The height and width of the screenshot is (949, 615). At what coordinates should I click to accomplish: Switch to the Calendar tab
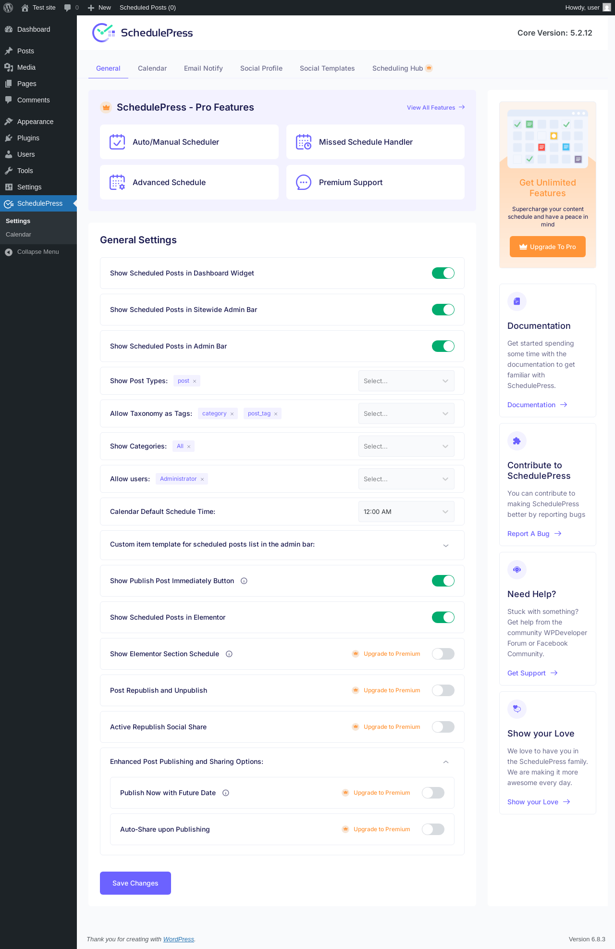pos(152,68)
